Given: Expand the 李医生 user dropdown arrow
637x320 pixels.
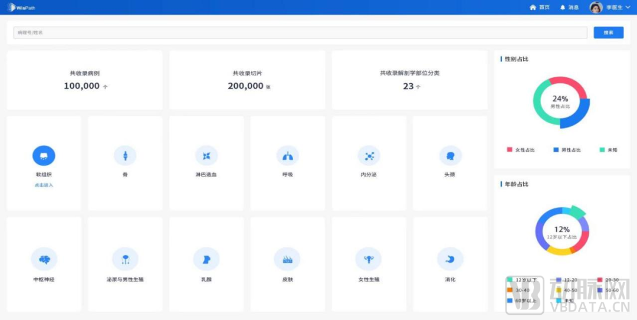Looking at the screenshot, I should [628, 8].
